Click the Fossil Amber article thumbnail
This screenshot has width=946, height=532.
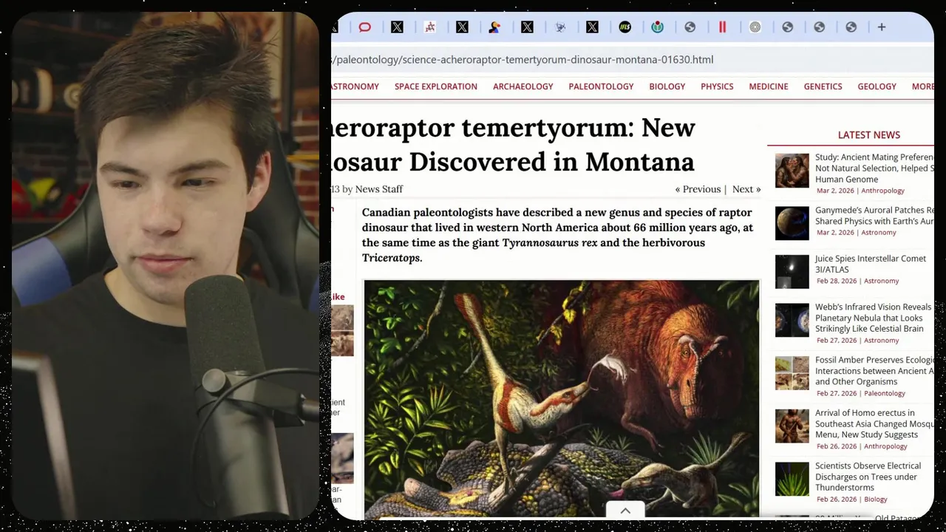tap(792, 373)
